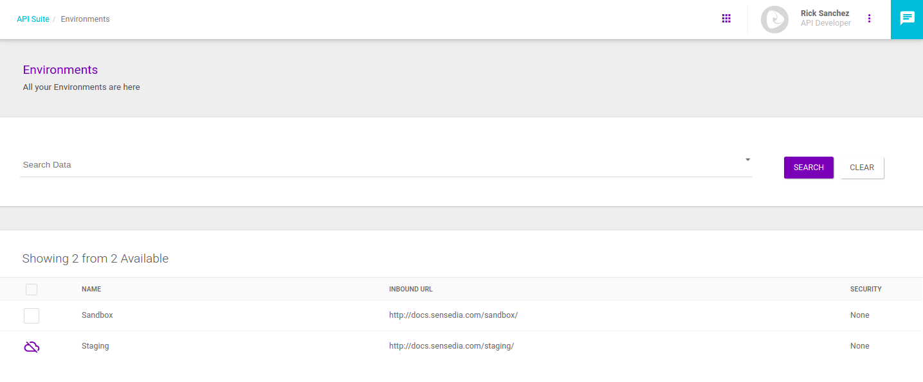The height and width of the screenshot is (382, 923).
Task: Expand the Search Data dropdown arrow
Action: [747, 159]
